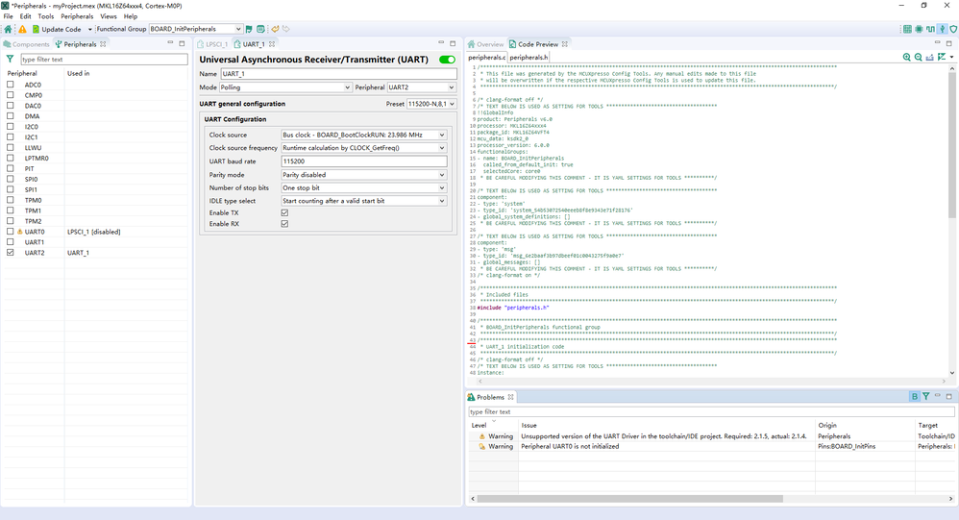
Task: Close the UART_1 editor tab
Action: [272, 44]
